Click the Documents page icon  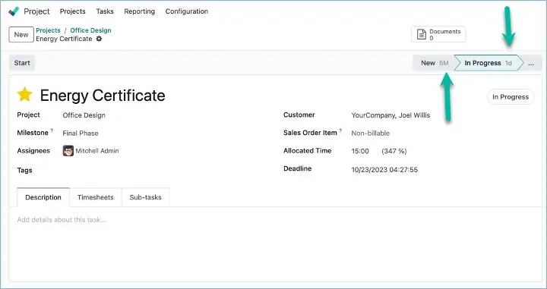point(422,34)
